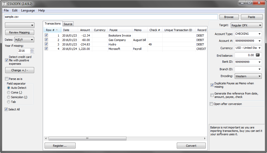Image resolution: width=267 pixels, height=153 pixels.
Task: Sort by the Date column header
Action: pos(69,30)
